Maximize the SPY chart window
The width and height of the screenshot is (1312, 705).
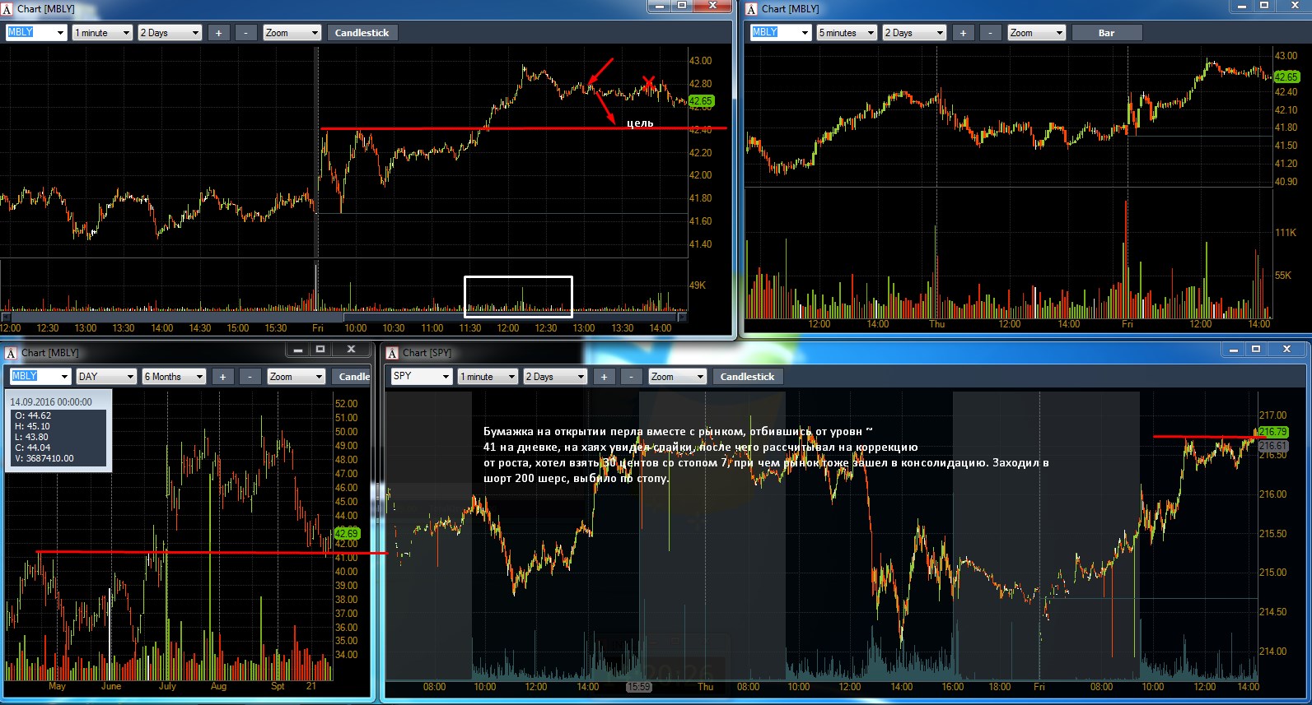pos(1256,350)
